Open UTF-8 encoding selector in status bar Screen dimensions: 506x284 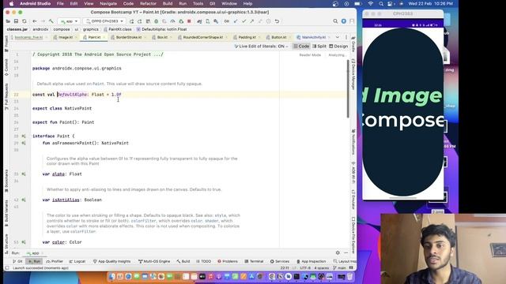pos(305,268)
